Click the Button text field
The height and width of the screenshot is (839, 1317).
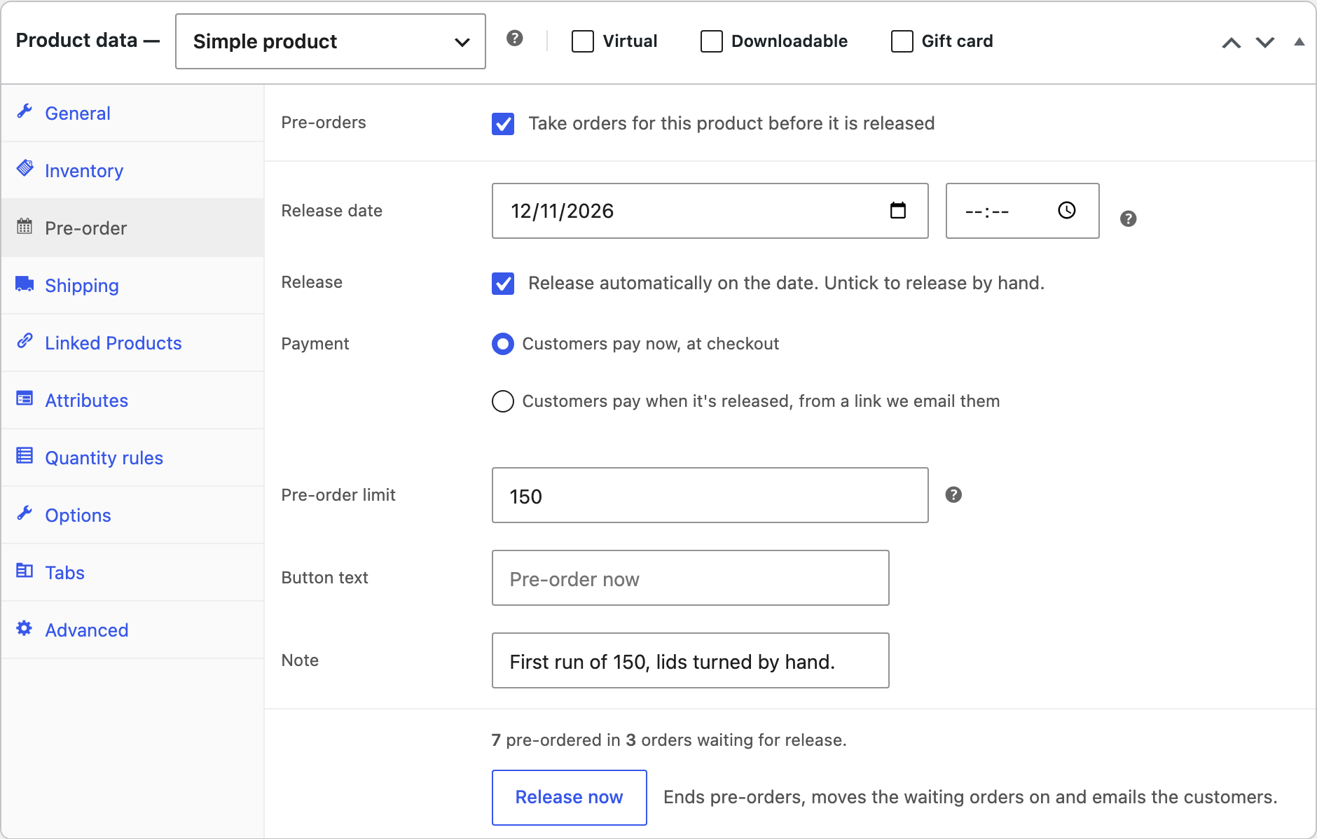click(691, 578)
